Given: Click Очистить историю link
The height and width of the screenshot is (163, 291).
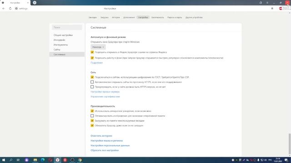Looking at the screenshot, I should (101, 136).
